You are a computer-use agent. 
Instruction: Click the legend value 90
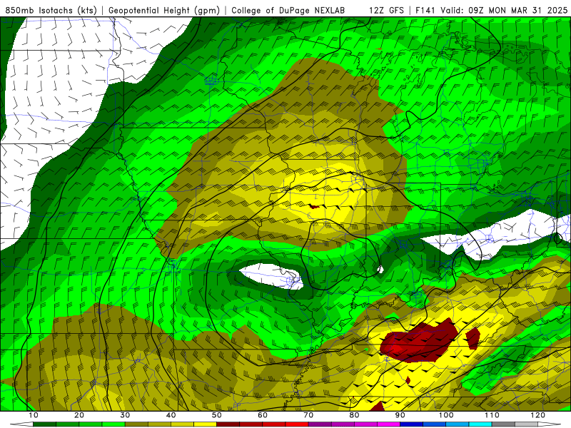(x=400, y=415)
